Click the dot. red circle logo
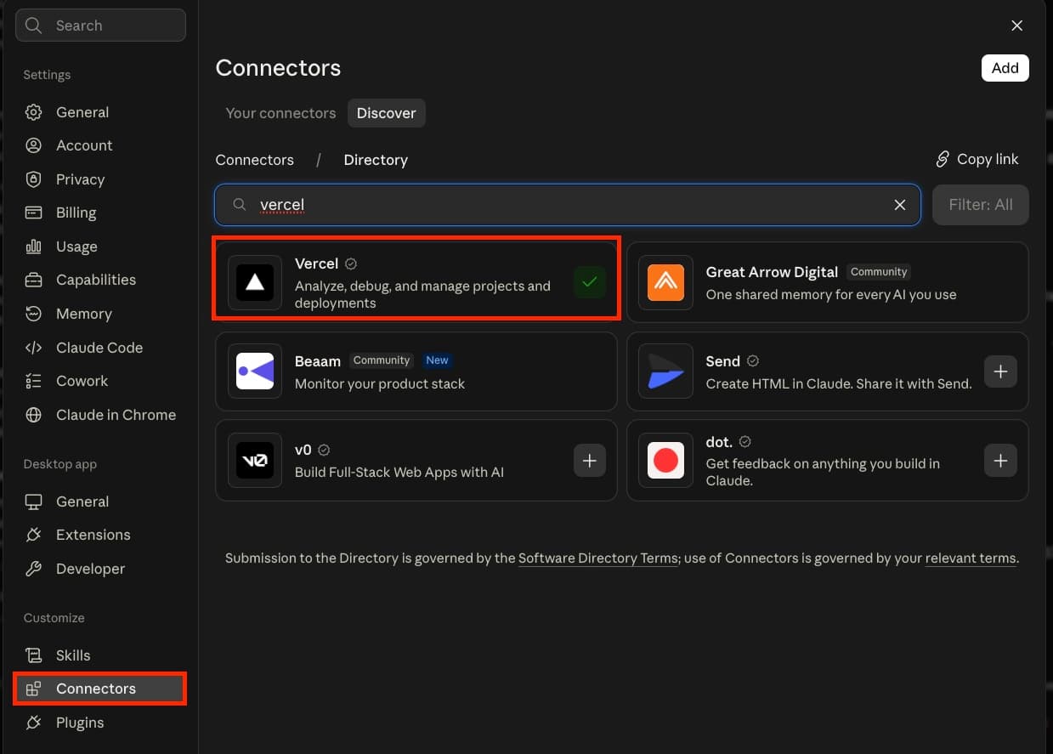This screenshot has width=1053, height=754. (x=665, y=460)
